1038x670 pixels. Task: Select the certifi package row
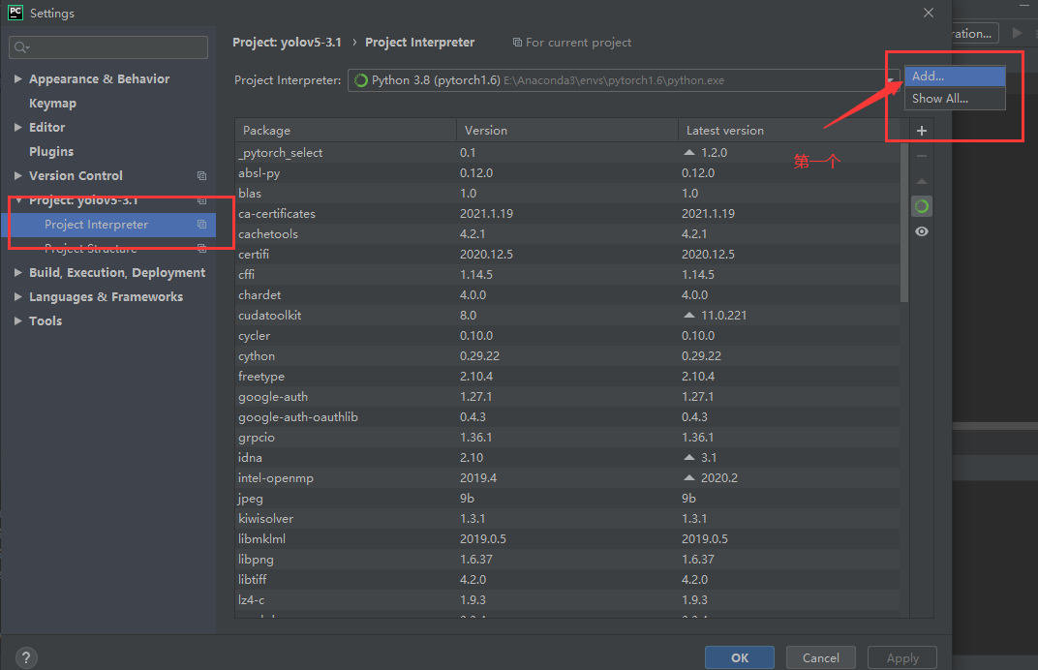tap(567, 255)
